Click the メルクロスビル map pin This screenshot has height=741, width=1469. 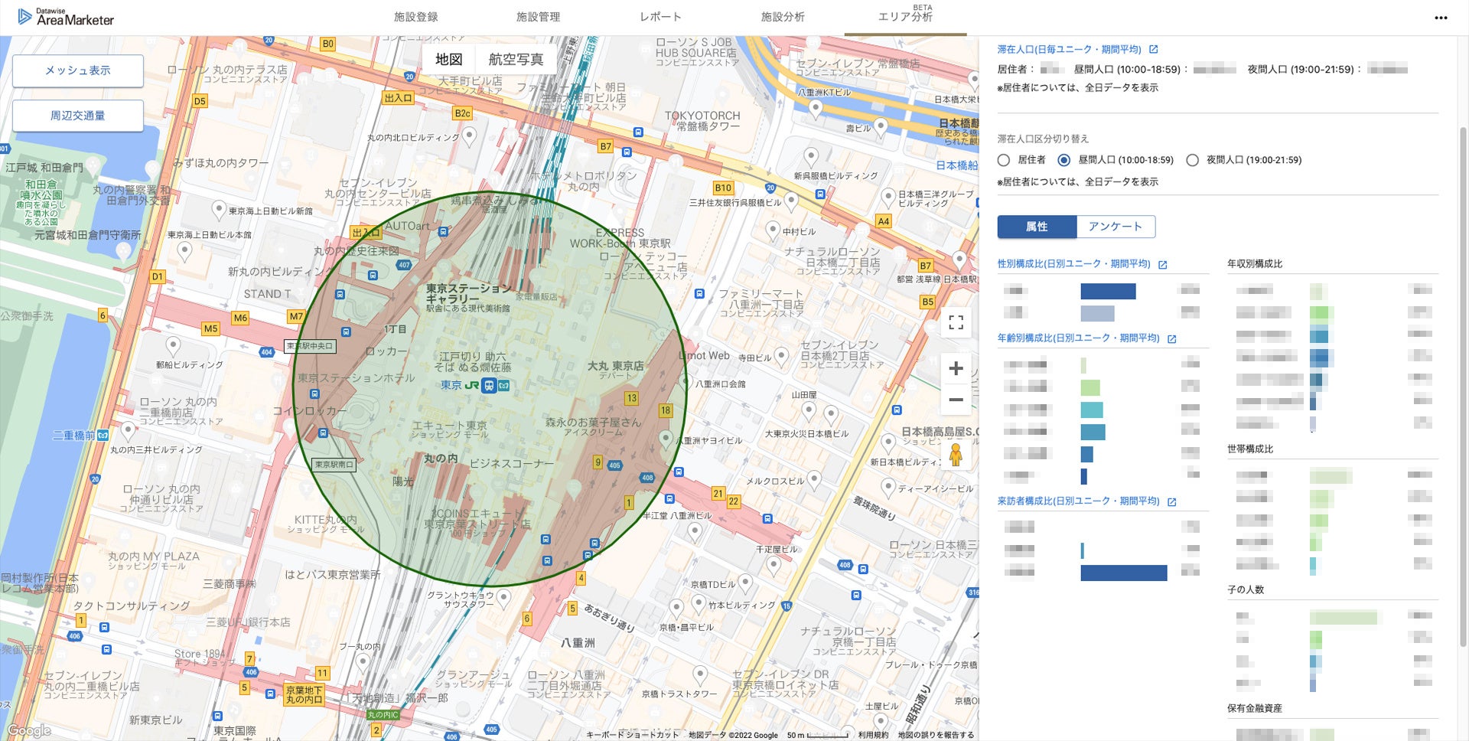coord(814,480)
